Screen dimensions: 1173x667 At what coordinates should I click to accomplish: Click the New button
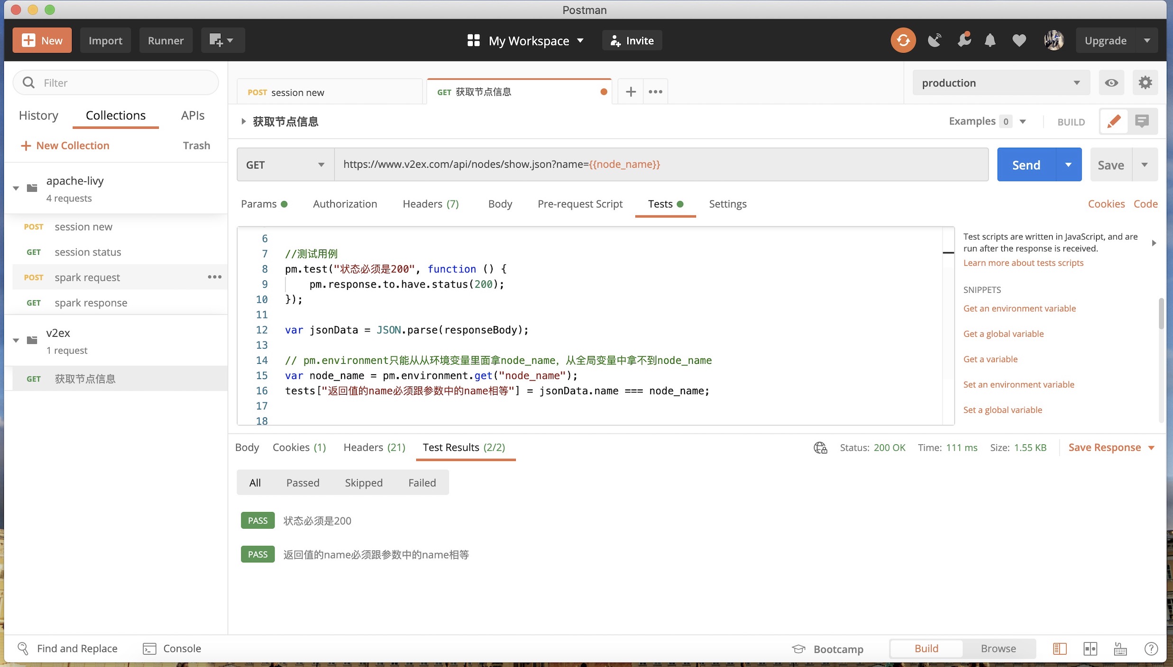(x=42, y=40)
